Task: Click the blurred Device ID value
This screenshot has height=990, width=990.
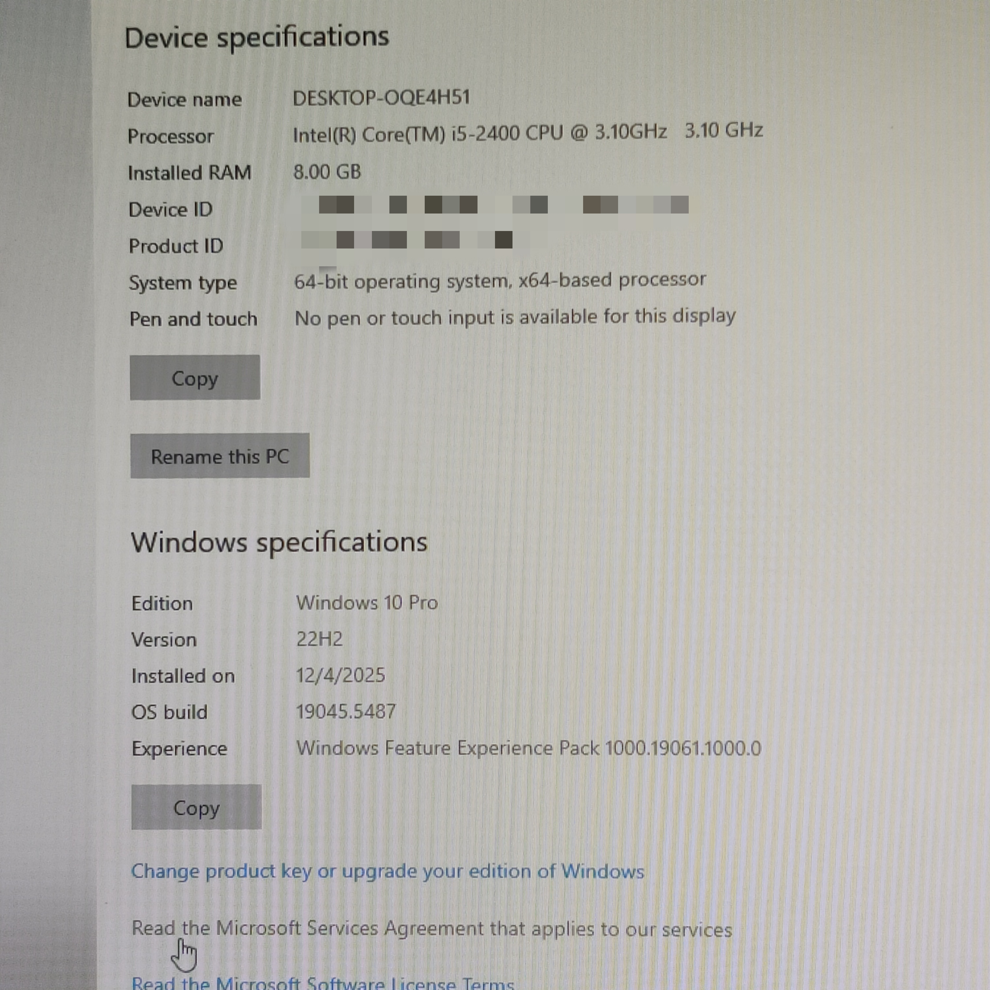Action: point(494,205)
